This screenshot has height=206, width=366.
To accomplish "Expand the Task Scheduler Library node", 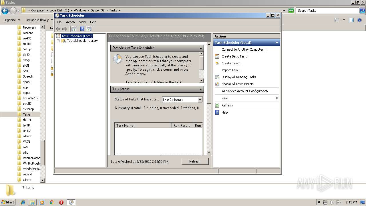I will point(58,41).
